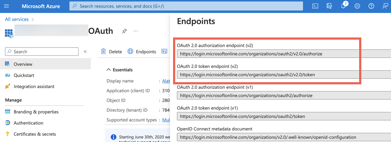Click the Delete toolbar button
The height and width of the screenshot is (142, 391).
point(112,52)
